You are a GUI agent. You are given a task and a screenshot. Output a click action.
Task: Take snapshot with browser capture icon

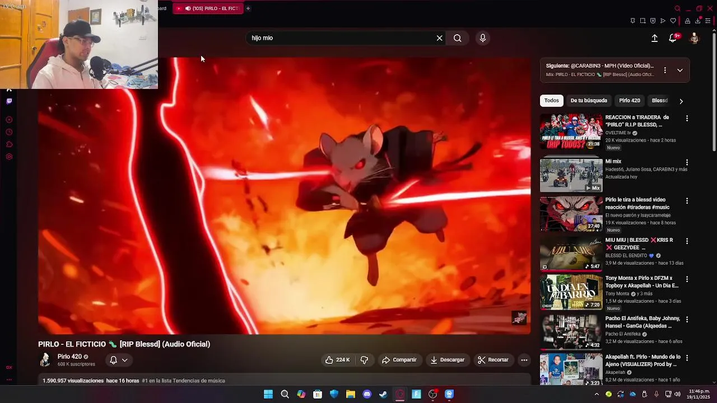click(642, 21)
